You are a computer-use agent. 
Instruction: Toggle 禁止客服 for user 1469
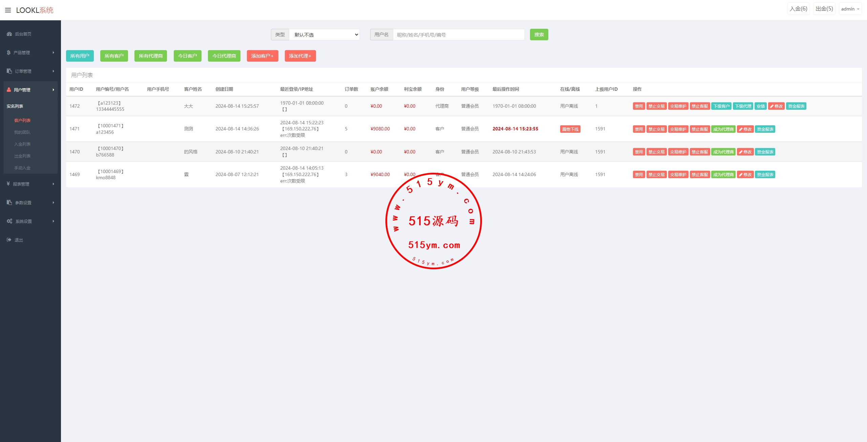coord(699,175)
